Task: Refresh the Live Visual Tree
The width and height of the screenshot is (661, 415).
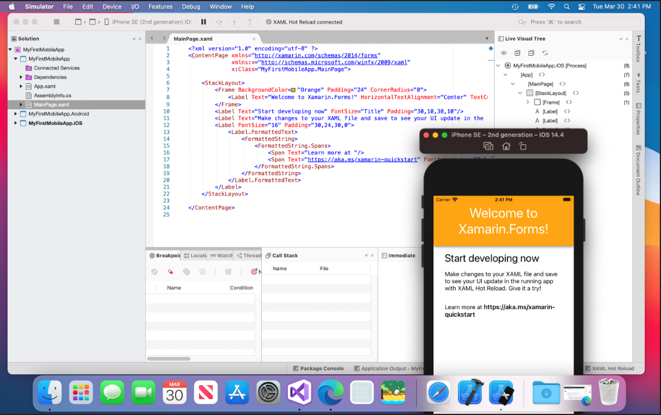Action: click(544, 52)
